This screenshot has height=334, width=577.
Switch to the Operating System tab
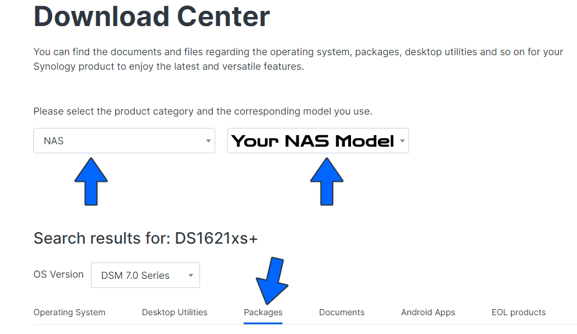click(69, 312)
